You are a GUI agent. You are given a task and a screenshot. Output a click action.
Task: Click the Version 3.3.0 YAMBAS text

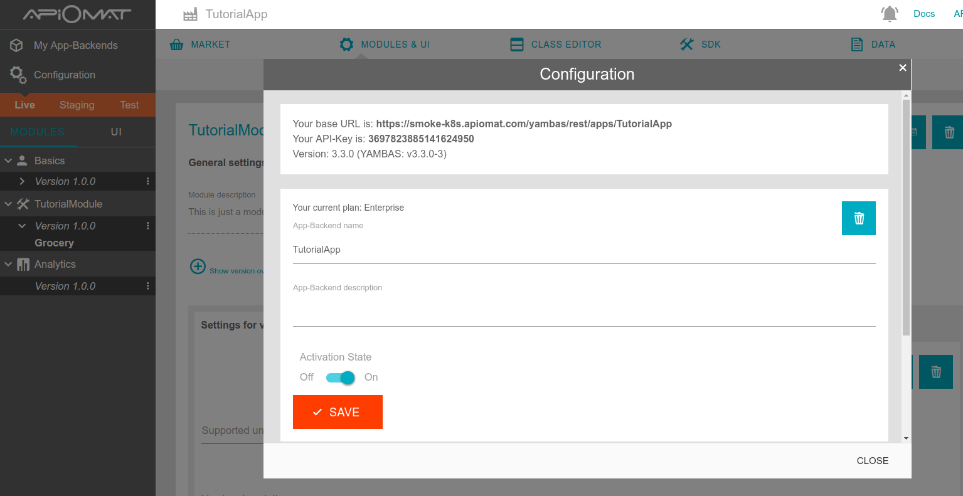[x=370, y=154]
